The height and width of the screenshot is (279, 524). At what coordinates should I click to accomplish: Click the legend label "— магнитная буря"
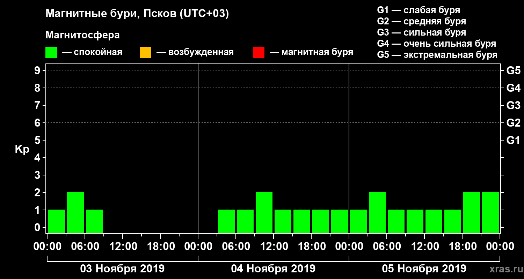pos(311,52)
